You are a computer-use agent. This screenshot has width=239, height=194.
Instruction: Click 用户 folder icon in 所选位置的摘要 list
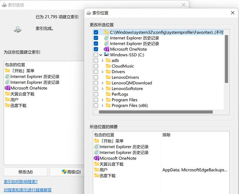pyautogui.click(x=97, y=170)
